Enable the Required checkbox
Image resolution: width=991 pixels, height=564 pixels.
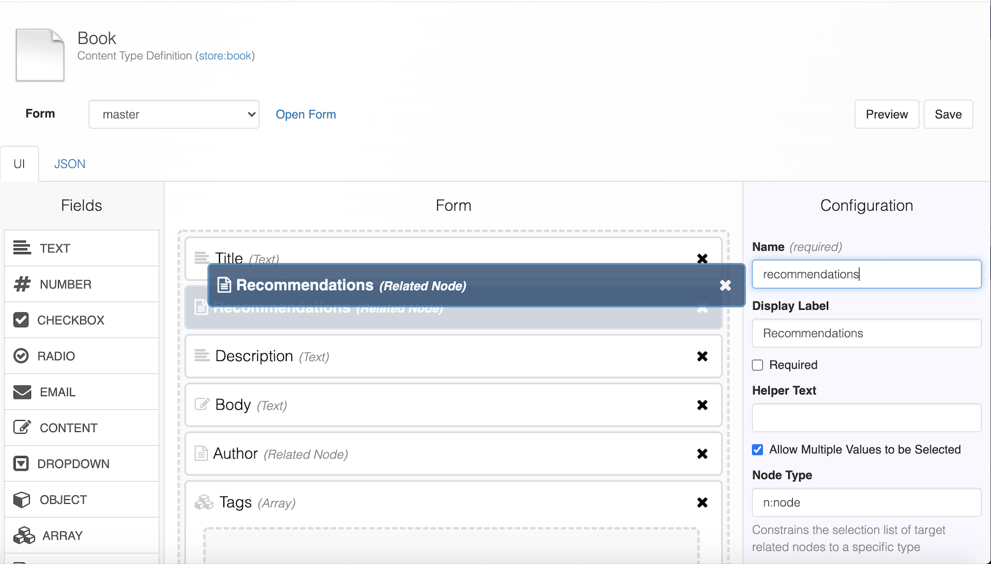pyautogui.click(x=757, y=365)
